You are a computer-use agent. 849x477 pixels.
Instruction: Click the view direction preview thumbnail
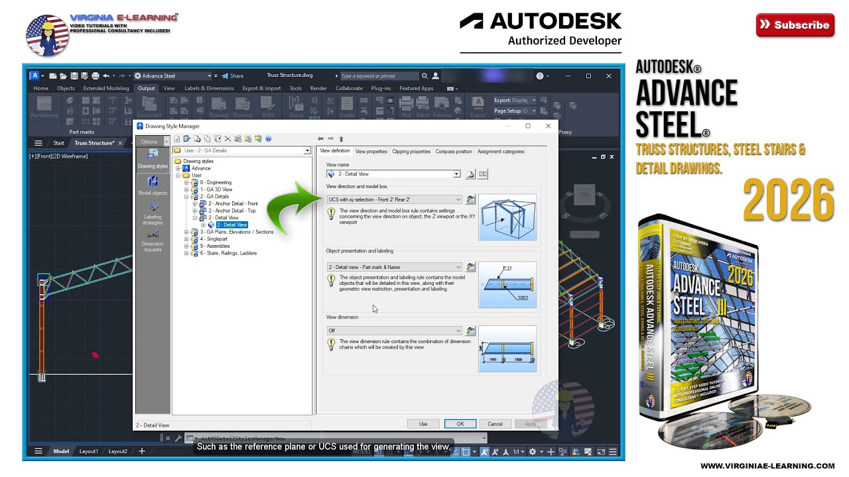[507, 217]
